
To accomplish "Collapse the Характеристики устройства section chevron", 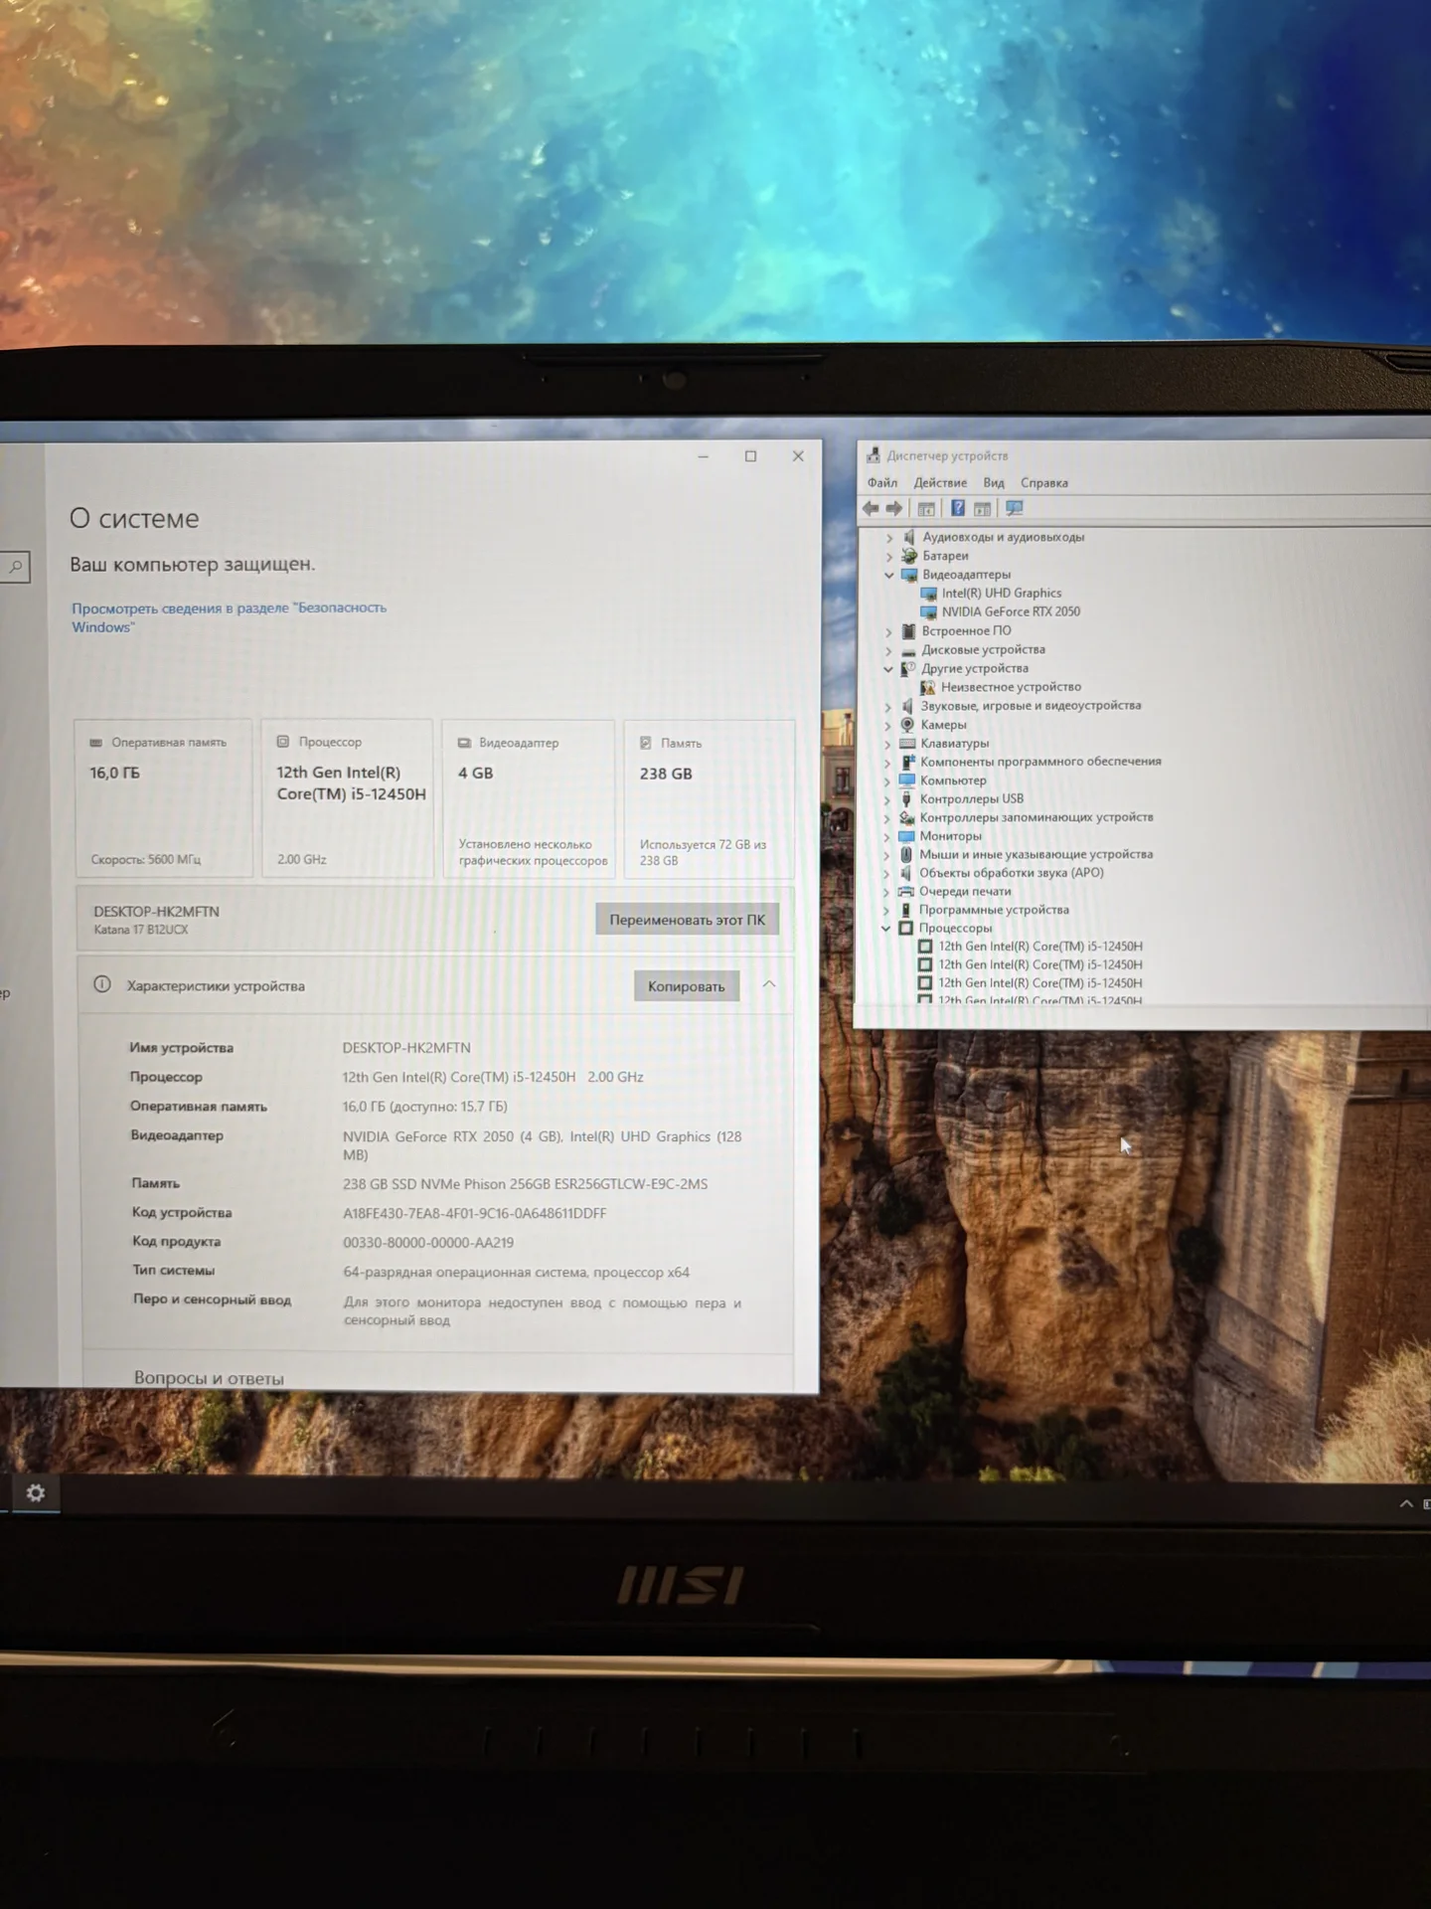I will [x=769, y=984].
